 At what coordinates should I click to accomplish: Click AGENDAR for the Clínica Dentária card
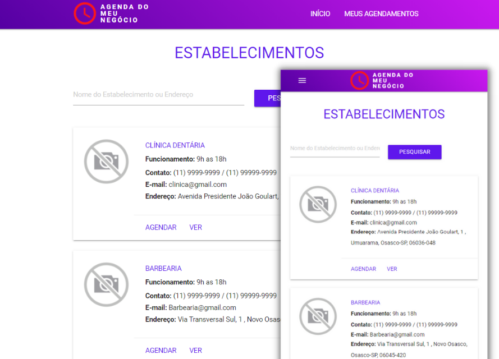click(x=161, y=227)
